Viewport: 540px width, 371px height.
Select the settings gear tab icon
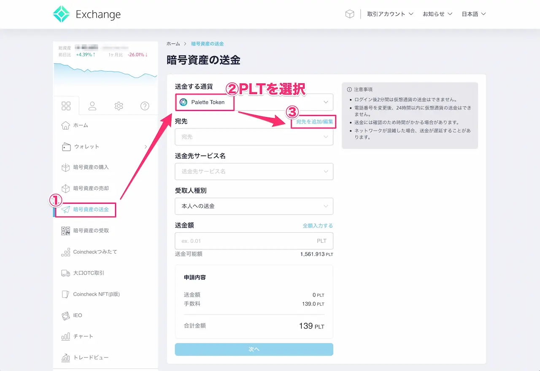(119, 106)
